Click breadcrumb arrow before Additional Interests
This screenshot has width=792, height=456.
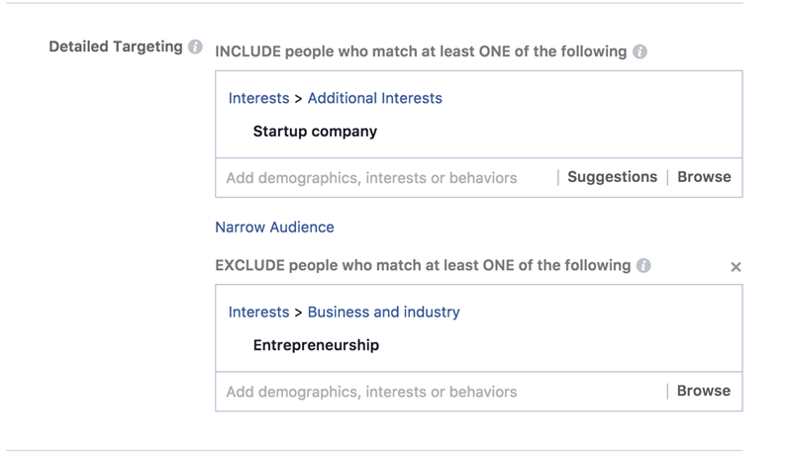[299, 98]
